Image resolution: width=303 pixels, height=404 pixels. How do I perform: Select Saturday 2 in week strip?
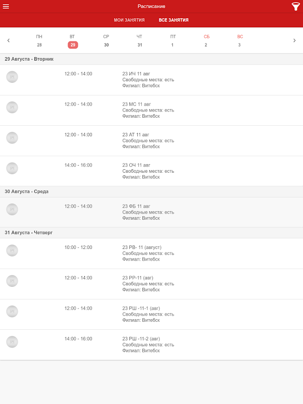click(x=206, y=41)
